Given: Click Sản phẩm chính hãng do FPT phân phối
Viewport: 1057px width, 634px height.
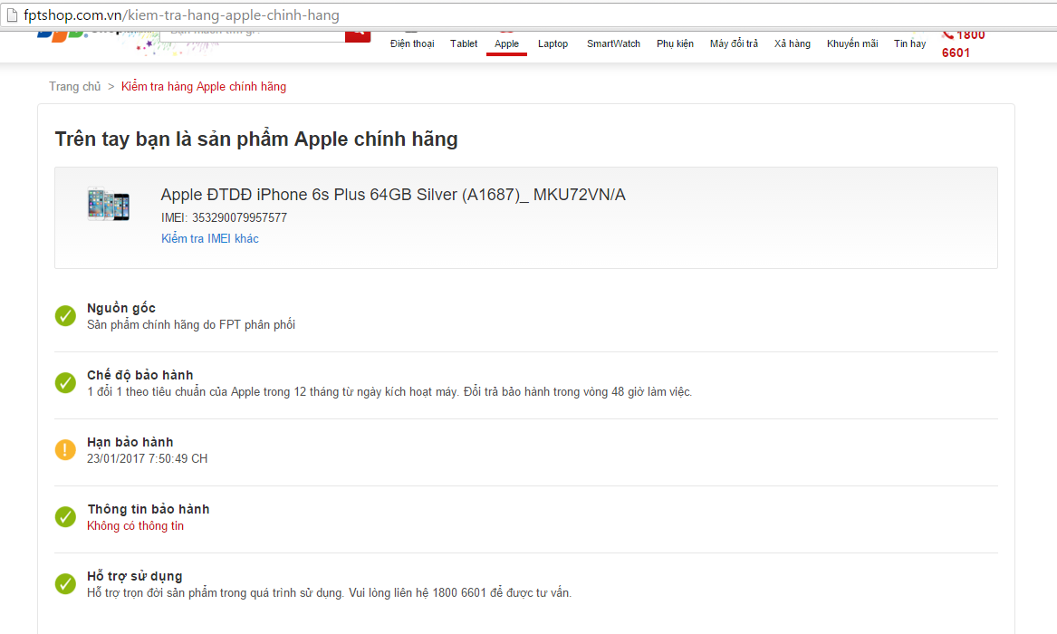Looking at the screenshot, I should pos(191,325).
